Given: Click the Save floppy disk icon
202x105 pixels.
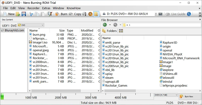Looking at the screenshot, I should 24,14.
